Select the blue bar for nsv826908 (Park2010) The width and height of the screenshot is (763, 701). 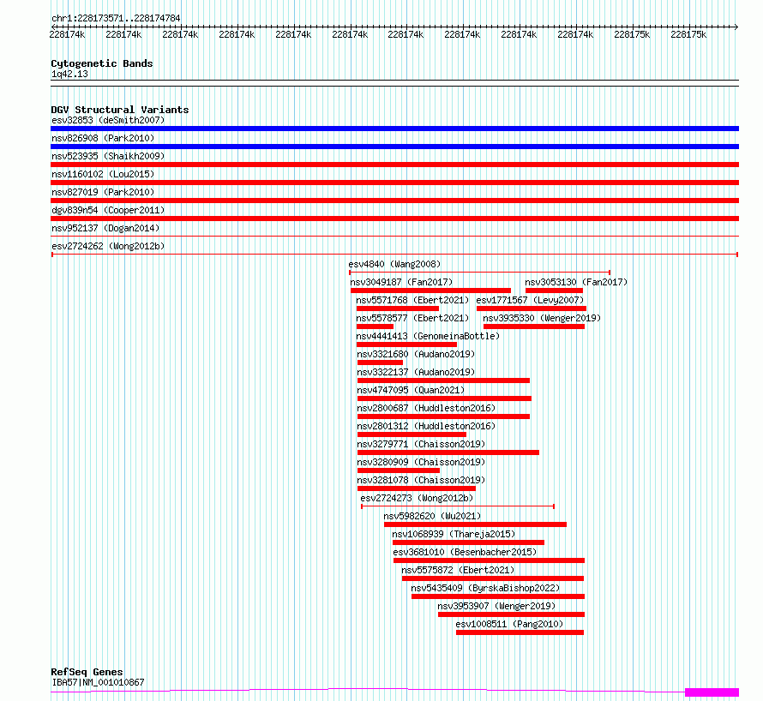click(394, 147)
